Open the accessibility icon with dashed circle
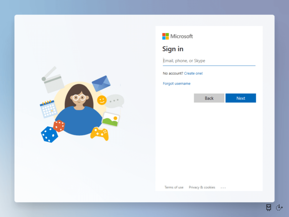289x217 pixels. point(279,207)
